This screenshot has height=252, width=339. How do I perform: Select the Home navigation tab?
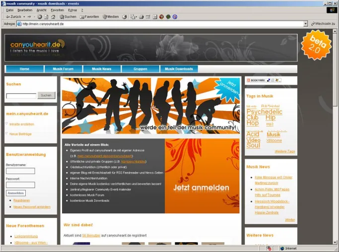[24, 69]
